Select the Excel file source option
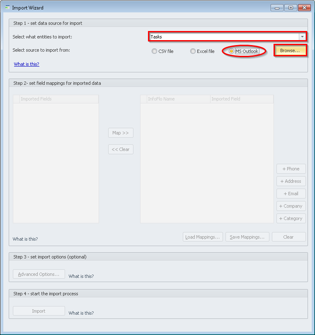 pyautogui.click(x=193, y=51)
